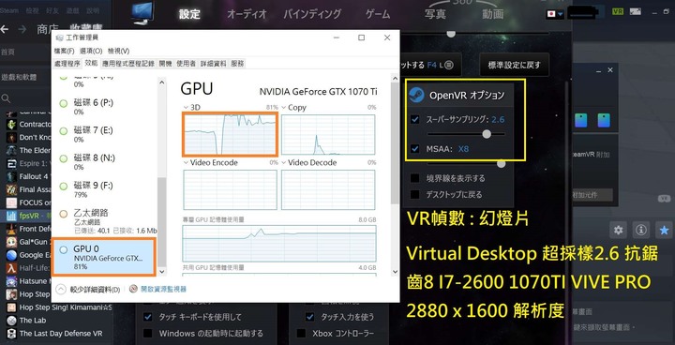Viewport: 675px width, 345px height.
Task: Click the 3D utilization graph
Action: point(230,134)
